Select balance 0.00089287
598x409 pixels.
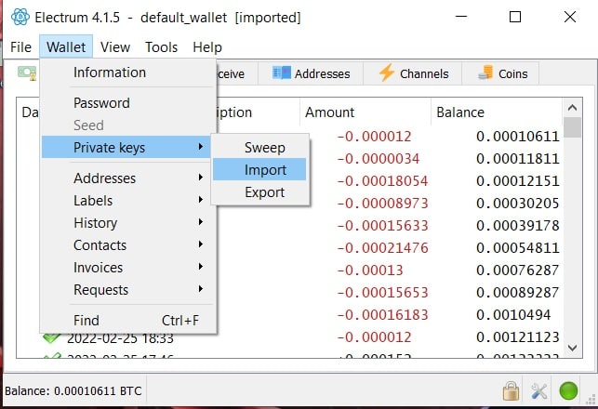(517, 293)
